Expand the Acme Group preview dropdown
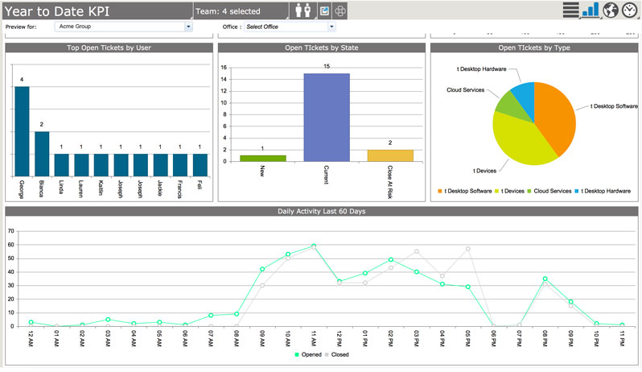Image resolution: width=642 pixels, height=372 pixels. 124,27
